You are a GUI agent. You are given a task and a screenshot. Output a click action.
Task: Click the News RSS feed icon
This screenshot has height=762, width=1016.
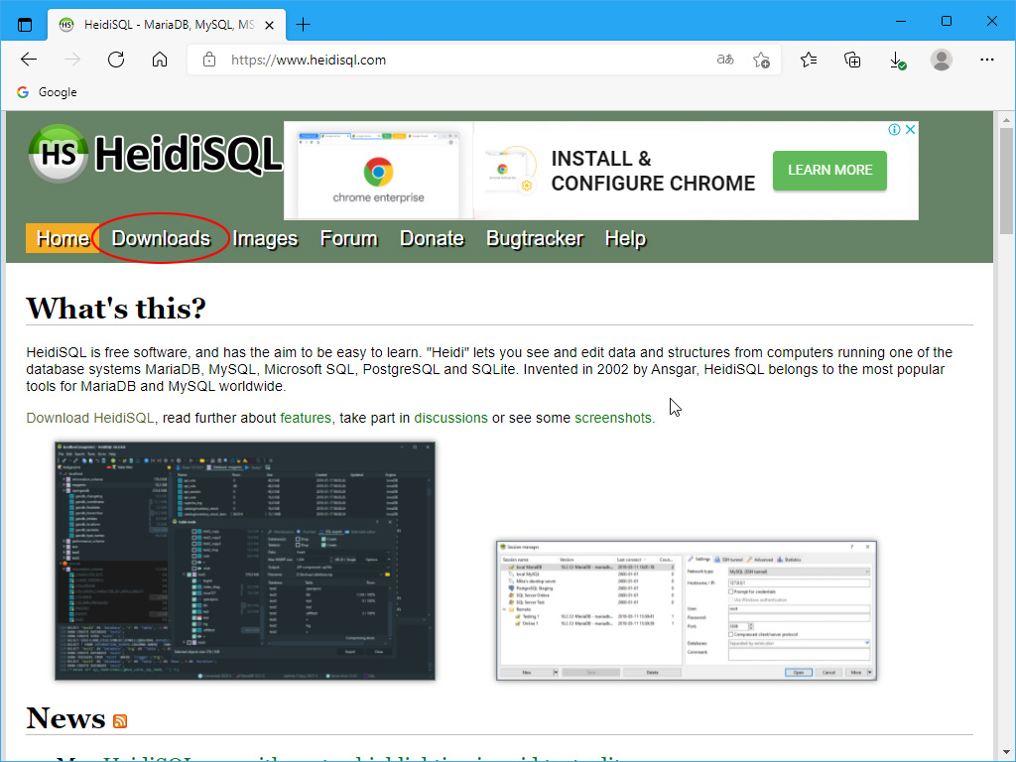point(120,720)
